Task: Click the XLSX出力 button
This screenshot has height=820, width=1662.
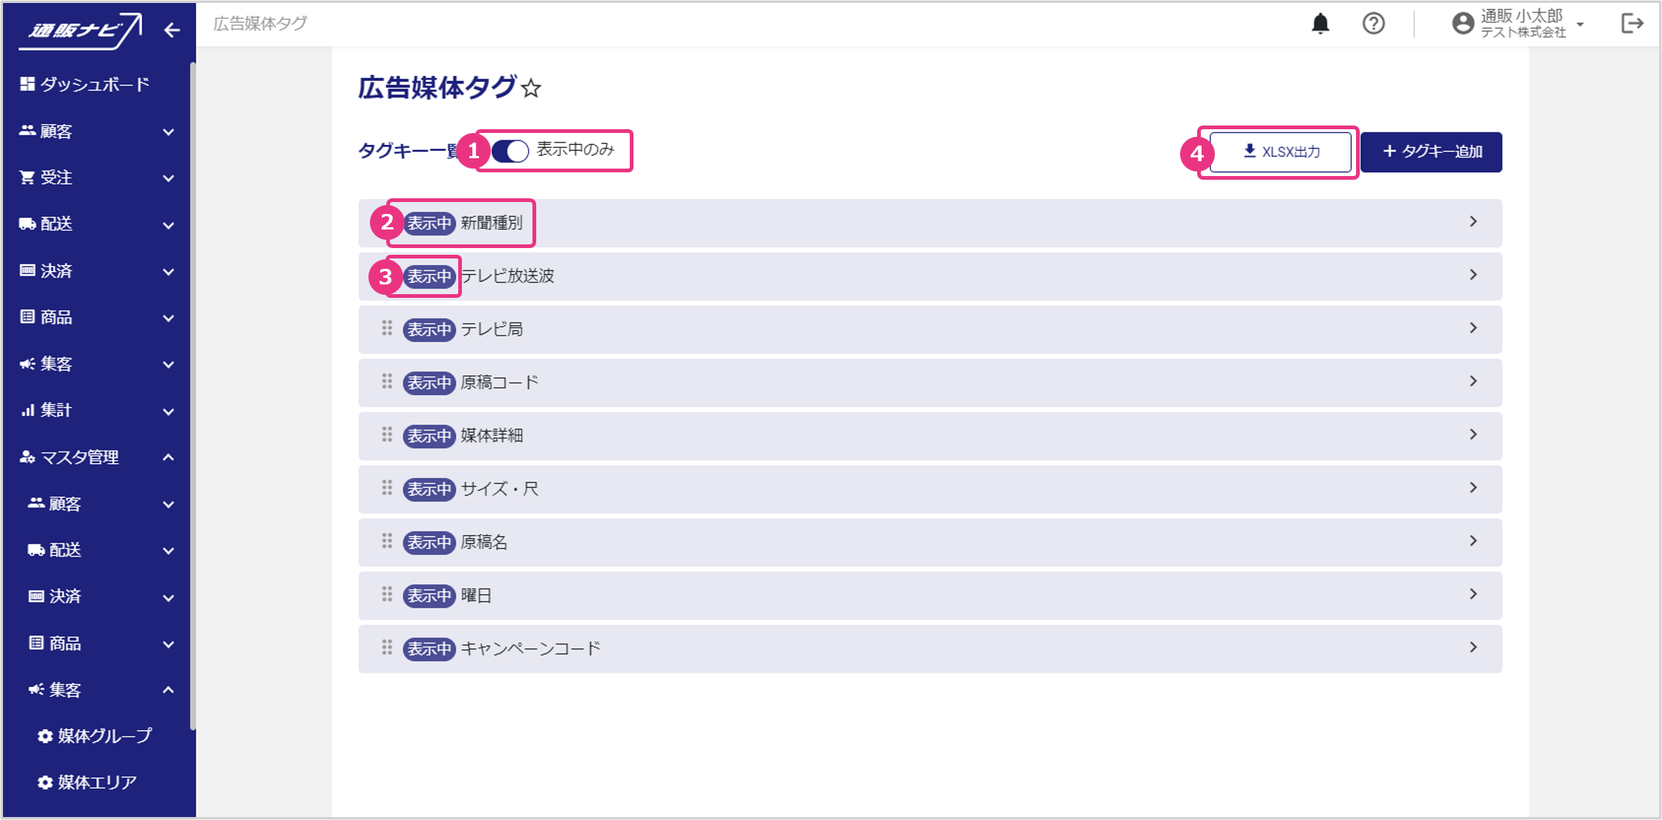Action: click(1280, 152)
